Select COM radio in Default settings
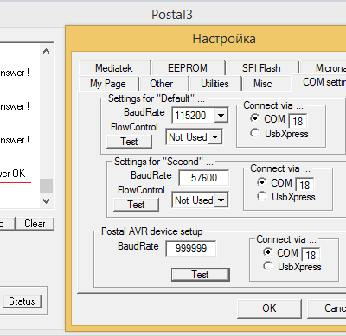346x336 pixels. click(x=254, y=118)
